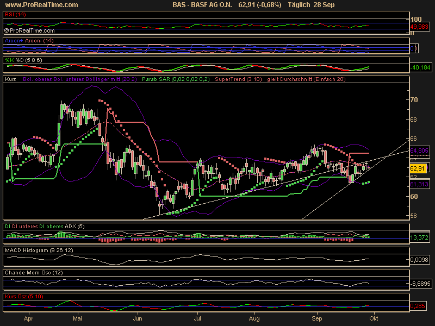Image resolution: width=435 pixels, height=326 pixels.
Task: Select the Chande Mom Osc (12) label
Action: [34, 273]
